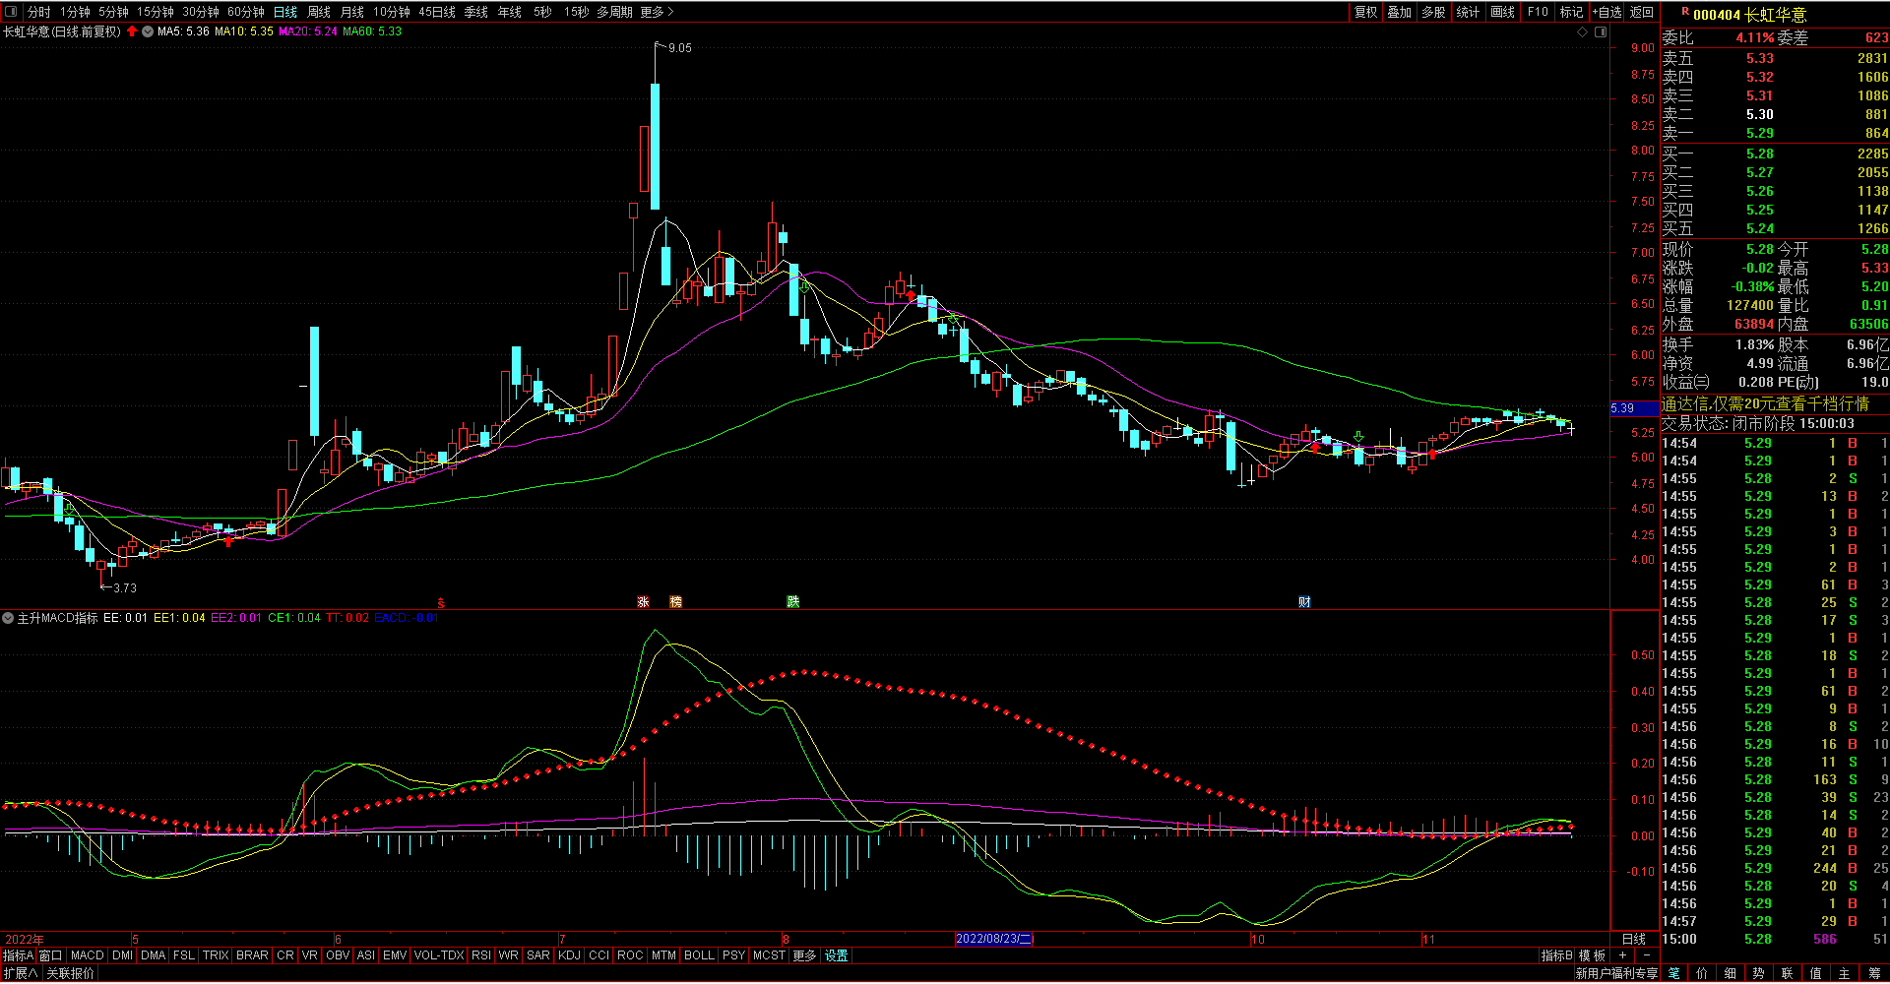This screenshot has height=984, width=1890.
Task: Switch indicator to DMI
Action: click(x=122, y=955)
